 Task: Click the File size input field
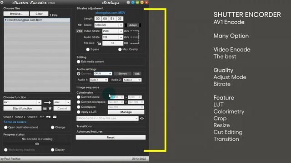(x=113, y=43)
